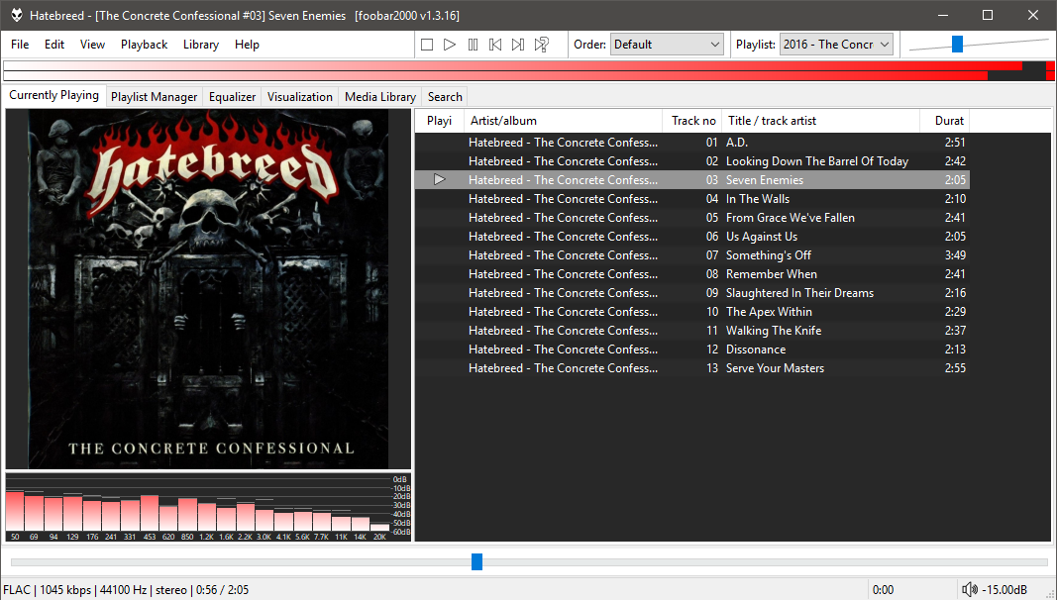The width and height of the screenshot is (1057, 600).
Task: Mute using the speaker icon in status bar
Action: pos(970,590)
